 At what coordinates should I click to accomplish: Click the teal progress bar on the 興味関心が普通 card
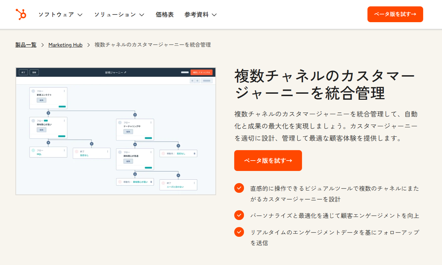[148, 168]
